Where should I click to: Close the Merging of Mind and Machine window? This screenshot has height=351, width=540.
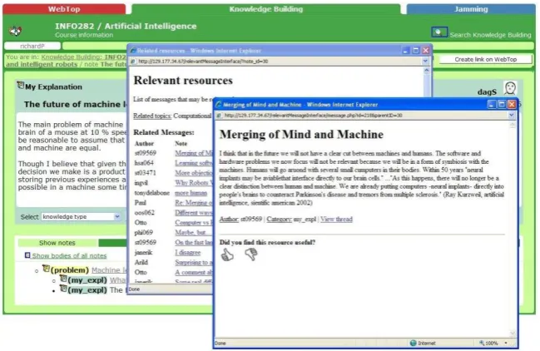512,104
